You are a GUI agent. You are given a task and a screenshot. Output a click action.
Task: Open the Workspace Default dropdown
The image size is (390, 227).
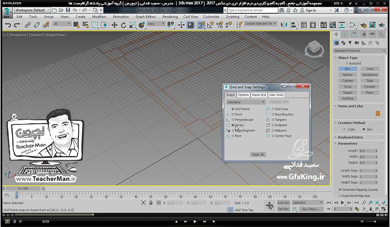pos(32,10)
